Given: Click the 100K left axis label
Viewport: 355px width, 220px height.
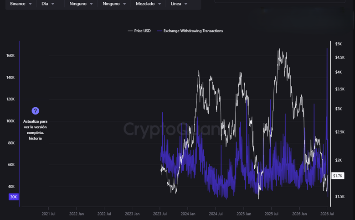Looking at the screenshot, I should [x=10, y=121].
